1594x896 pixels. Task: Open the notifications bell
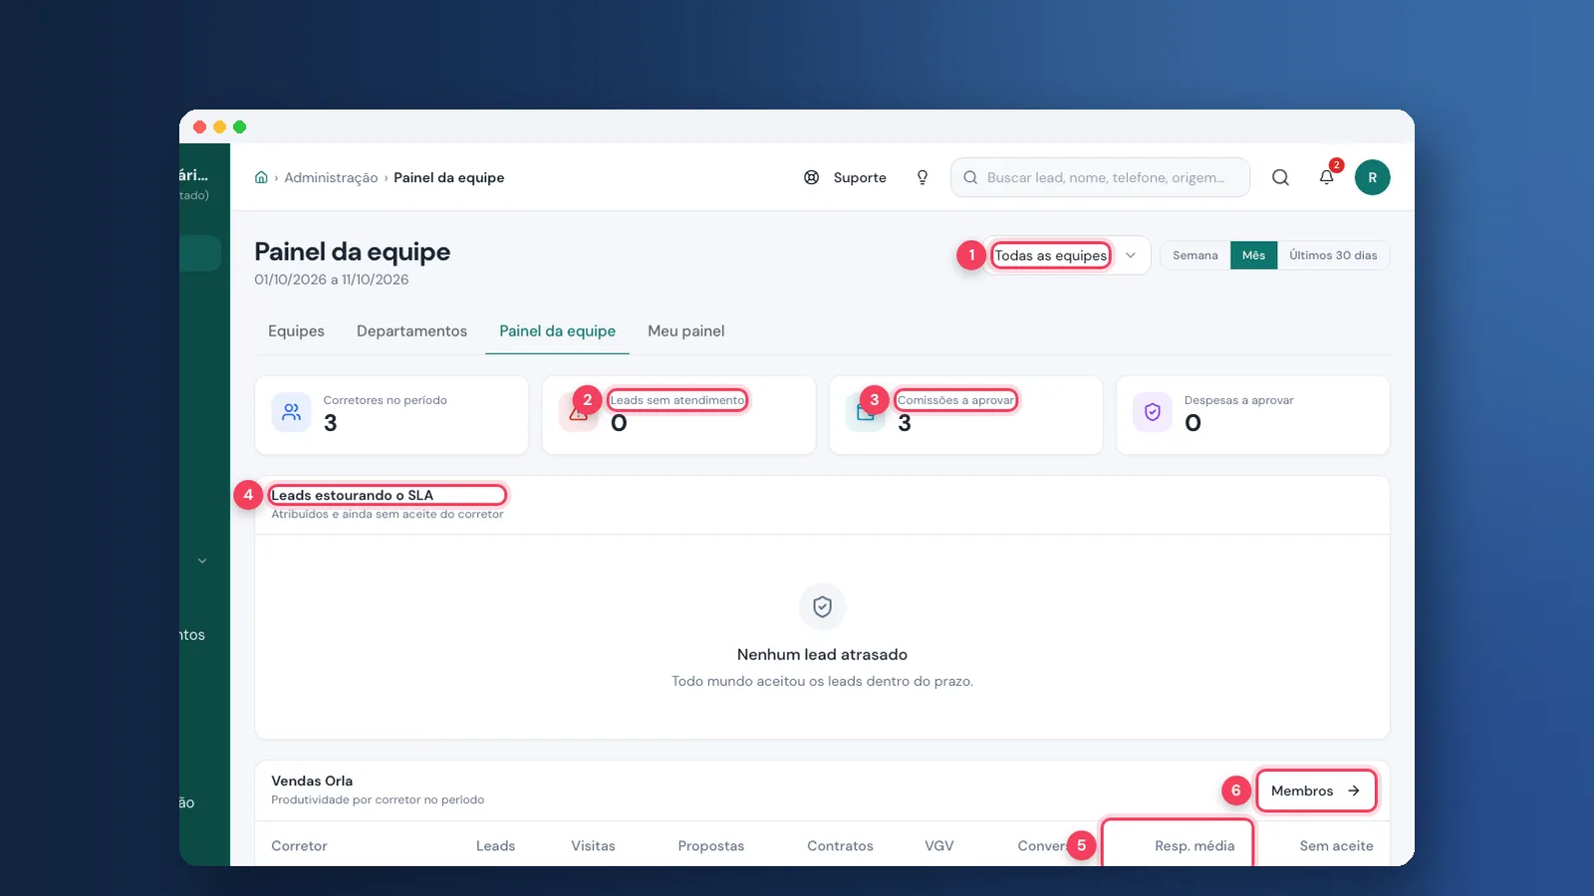click(x=1327, y=177)
